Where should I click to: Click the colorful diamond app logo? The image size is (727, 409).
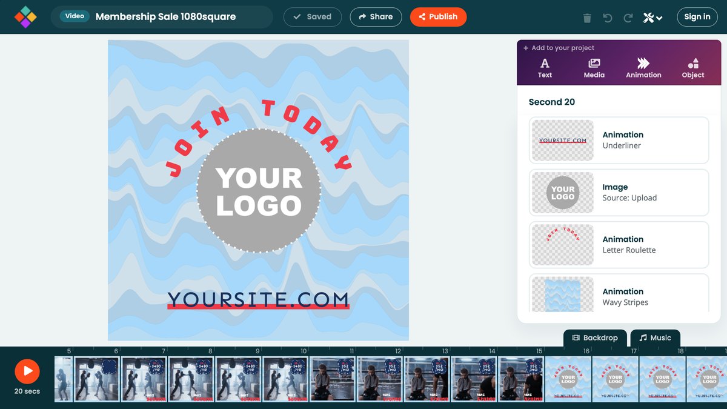pos(25,17)
